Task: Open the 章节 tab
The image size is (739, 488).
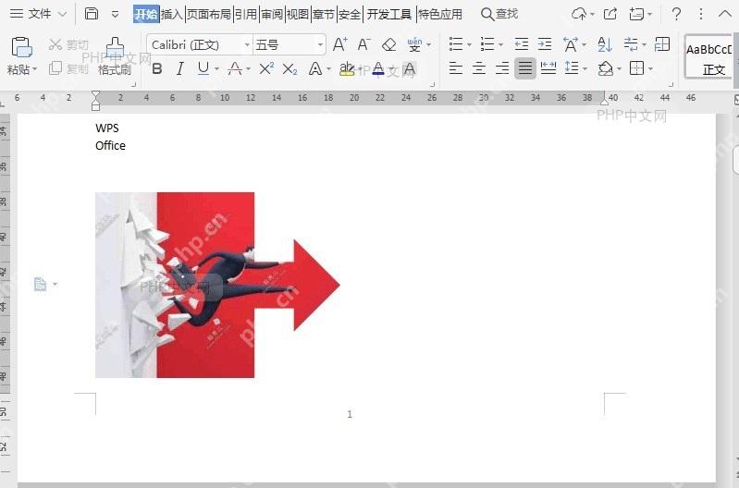Action: [x=324, y=14]
